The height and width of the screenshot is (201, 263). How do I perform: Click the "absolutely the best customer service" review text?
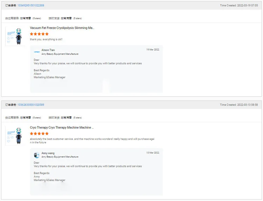(92, 139)
